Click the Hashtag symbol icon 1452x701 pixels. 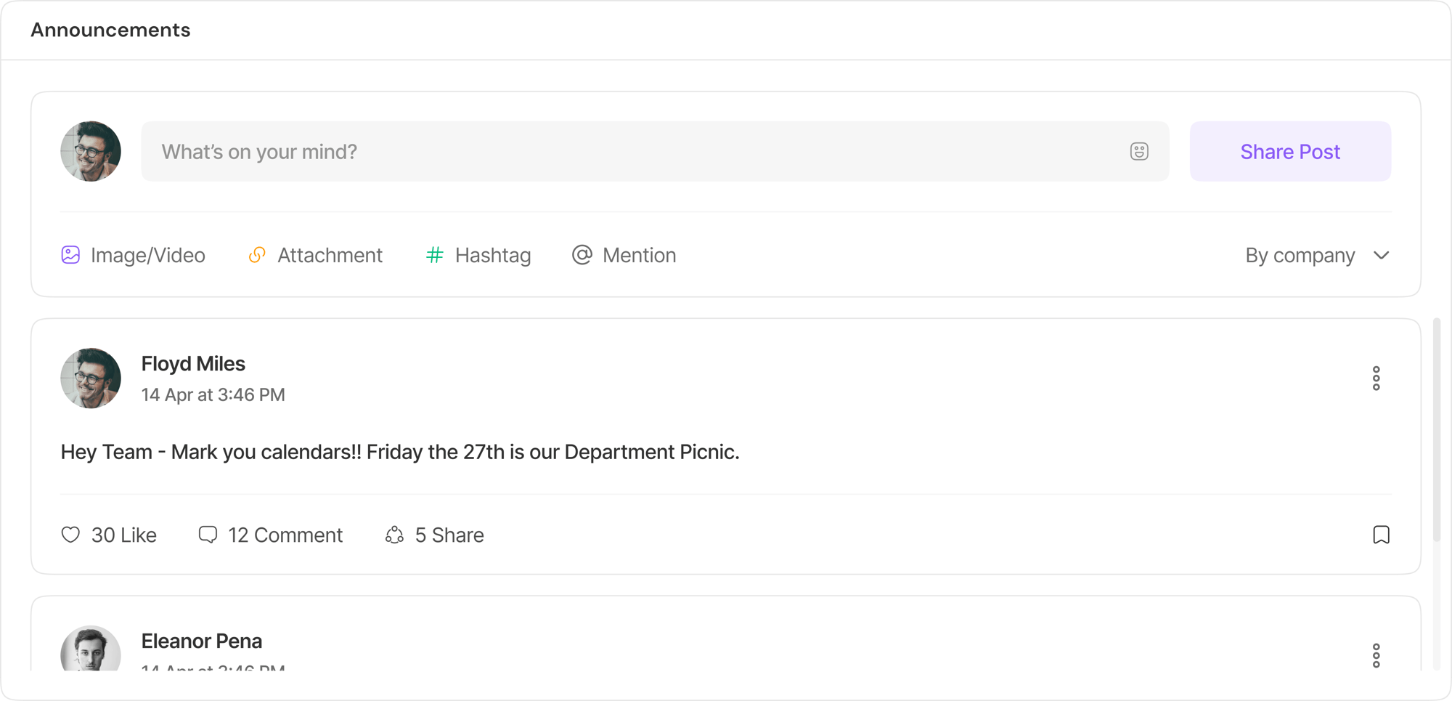point(434,255)
